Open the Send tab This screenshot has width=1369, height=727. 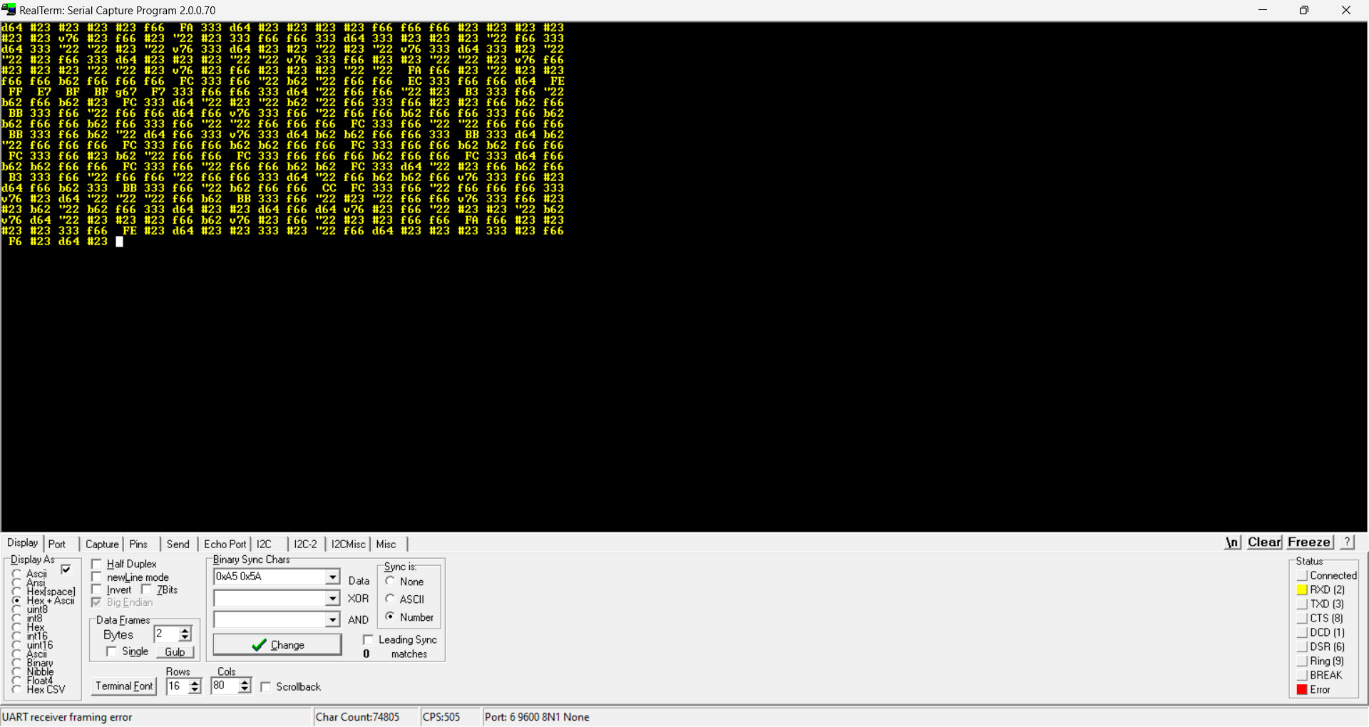[x=178, y=544]
